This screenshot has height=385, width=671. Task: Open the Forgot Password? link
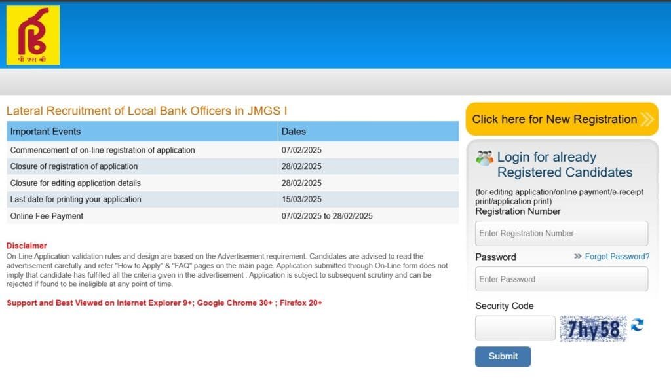pos(617,257)
